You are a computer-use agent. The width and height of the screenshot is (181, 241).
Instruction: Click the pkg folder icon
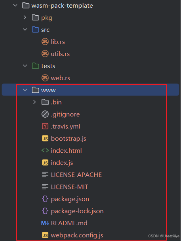coord(35,17)
